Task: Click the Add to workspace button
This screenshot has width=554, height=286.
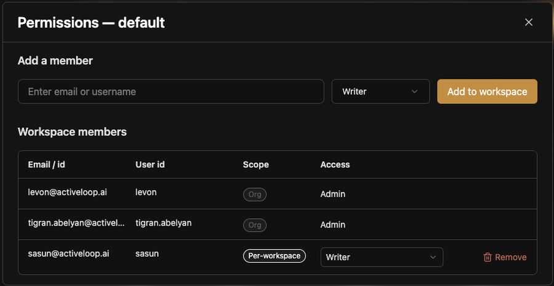Action: (488, 92)
